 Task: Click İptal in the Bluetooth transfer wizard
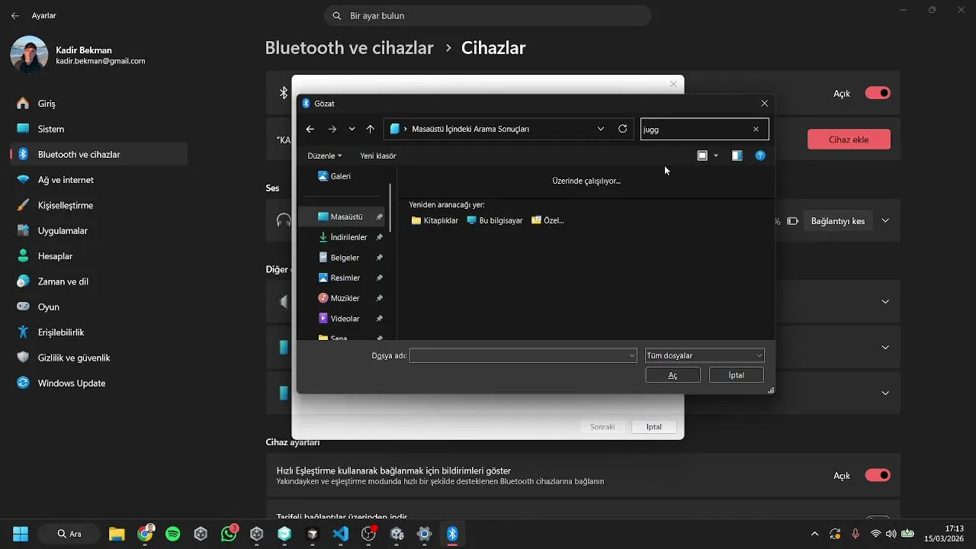coord(654,427)
